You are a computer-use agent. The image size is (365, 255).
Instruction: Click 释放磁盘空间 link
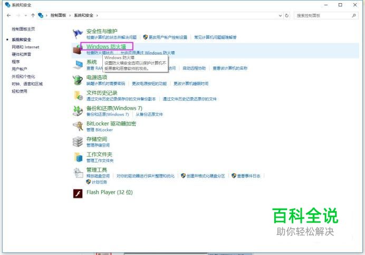click(x=98, y=176)
